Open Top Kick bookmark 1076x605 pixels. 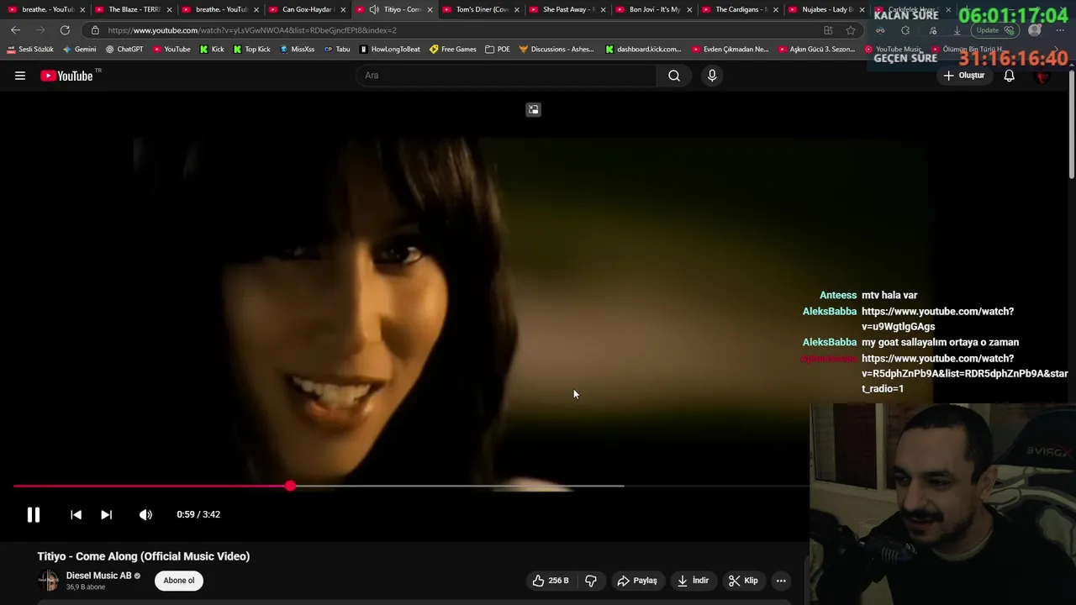(251, 50)
